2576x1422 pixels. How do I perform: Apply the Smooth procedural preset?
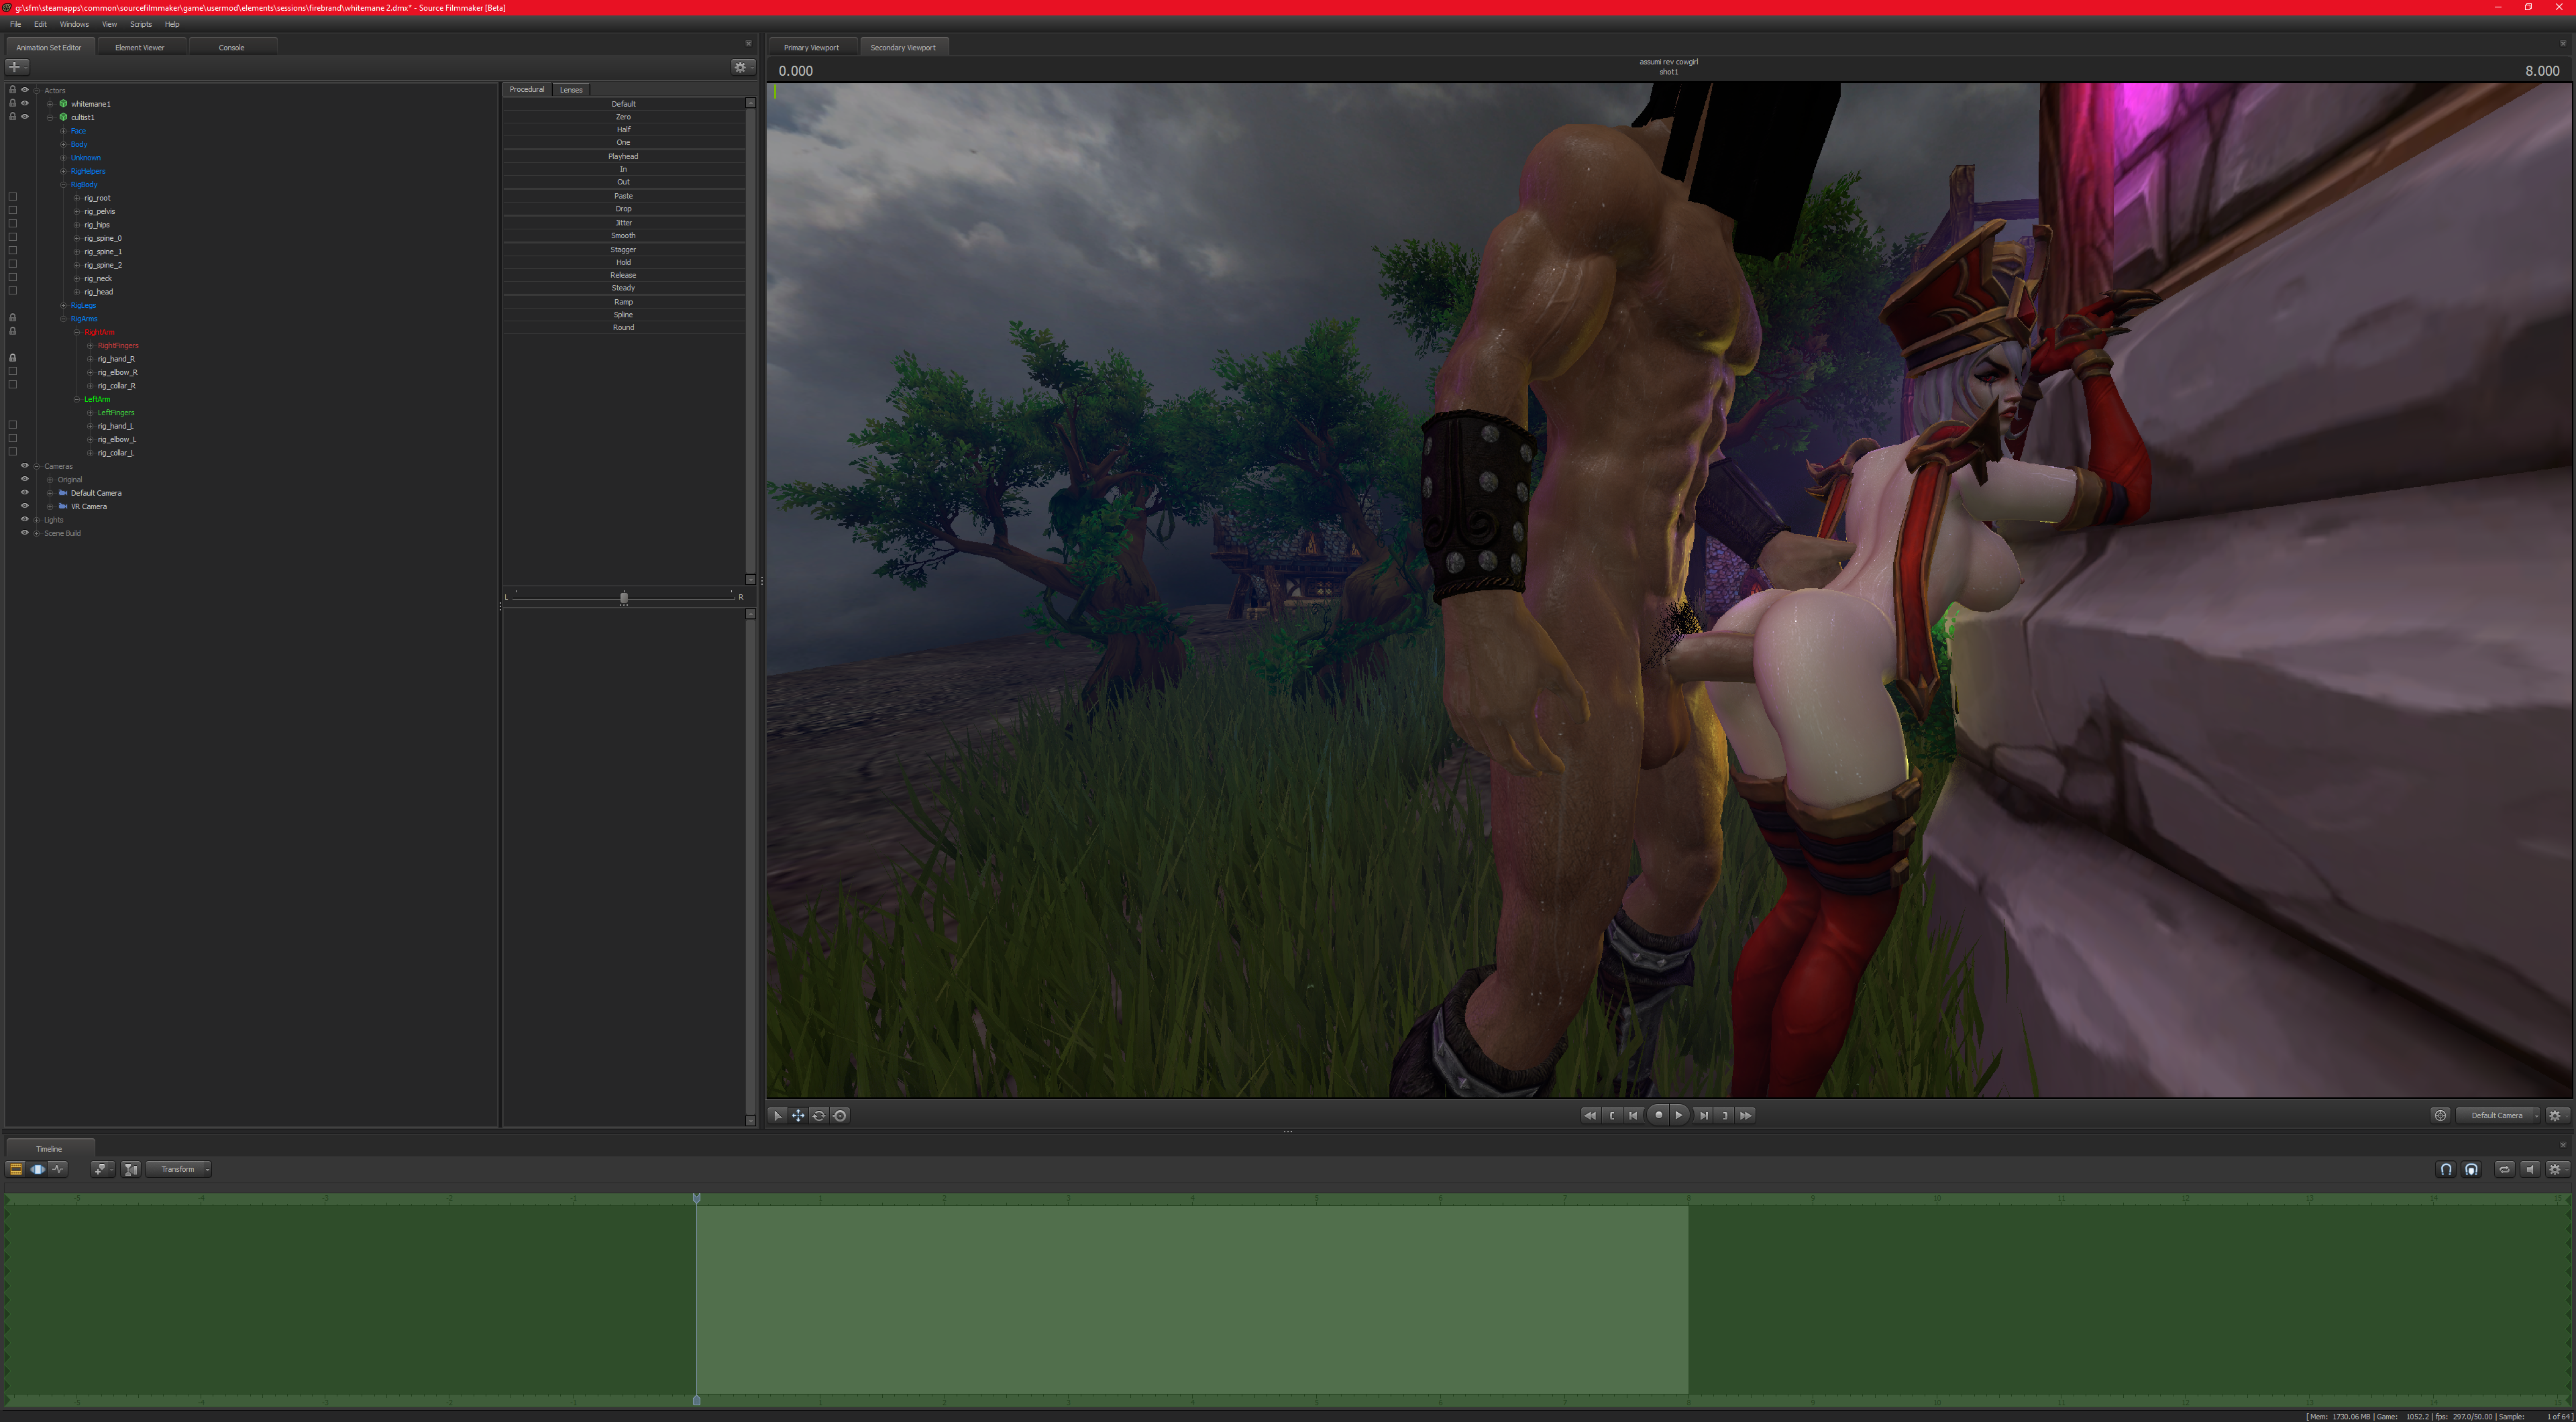pos(624,236)
